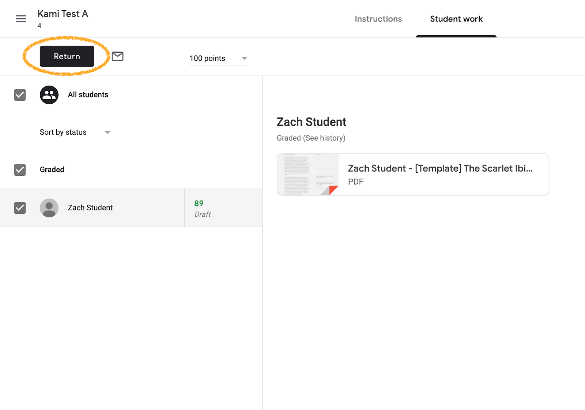Click the email envelope icon
The image size is (585, 410).
pos(117,56)
